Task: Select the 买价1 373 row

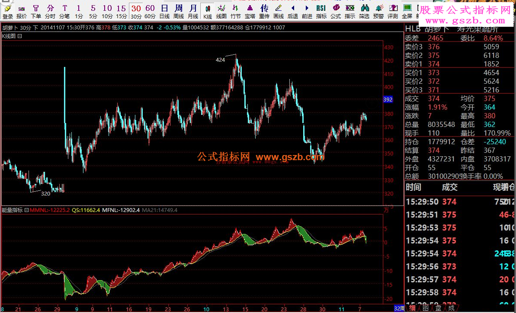Action: click(459, 73)
